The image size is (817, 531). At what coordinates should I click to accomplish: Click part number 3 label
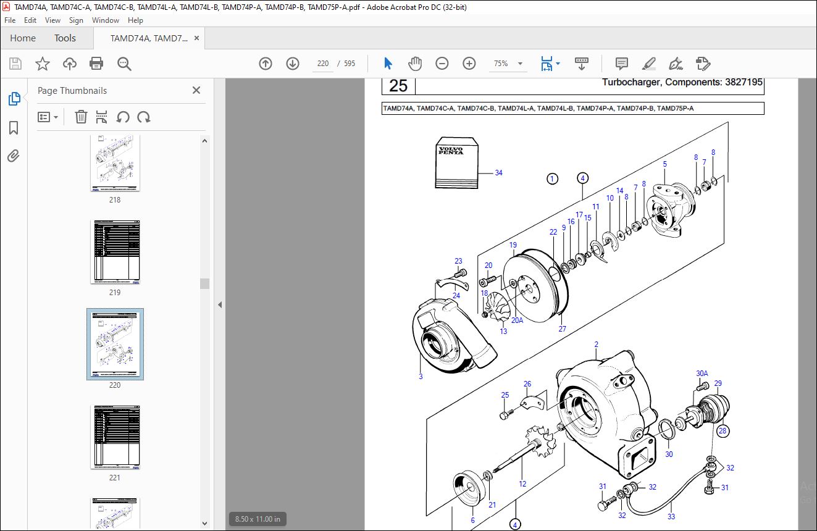[x=421, y=377]
